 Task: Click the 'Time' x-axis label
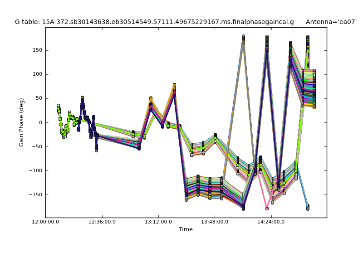pos(186,229)
